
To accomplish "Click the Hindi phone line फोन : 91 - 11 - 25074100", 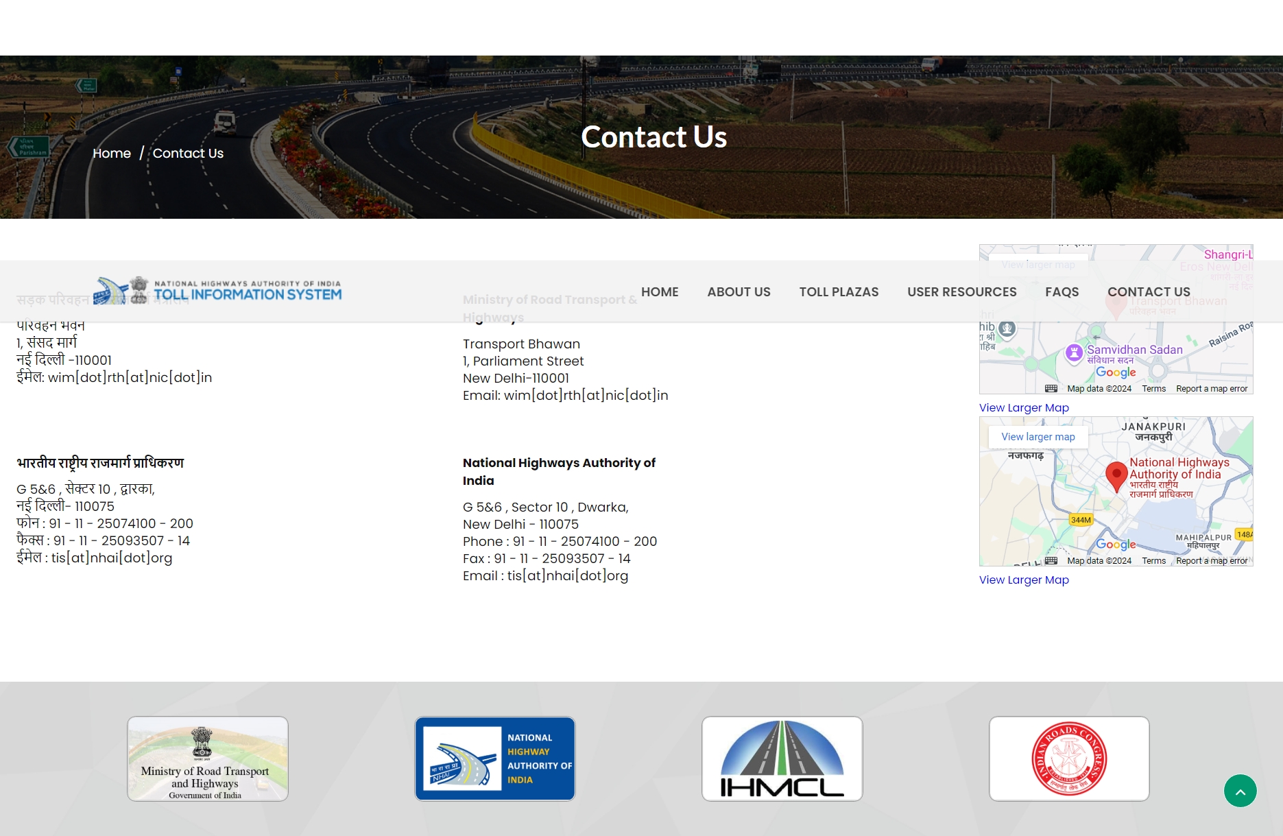I will click(x=105, y=524).
